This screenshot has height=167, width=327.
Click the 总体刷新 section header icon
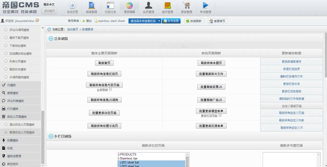[51, 38]
